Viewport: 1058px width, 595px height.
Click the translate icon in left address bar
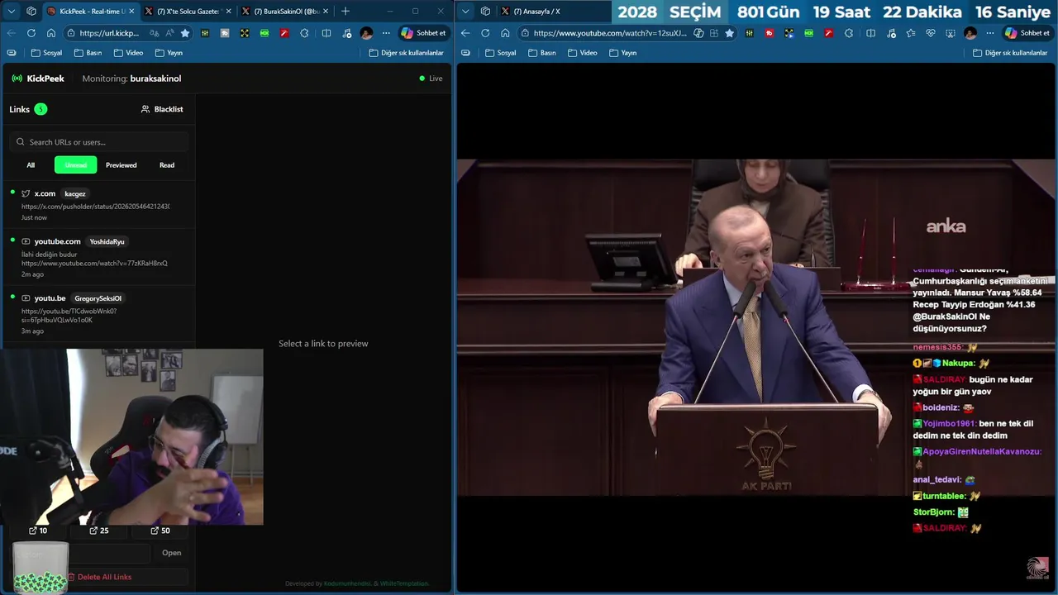pyautogui.click(x=155, y=33)
